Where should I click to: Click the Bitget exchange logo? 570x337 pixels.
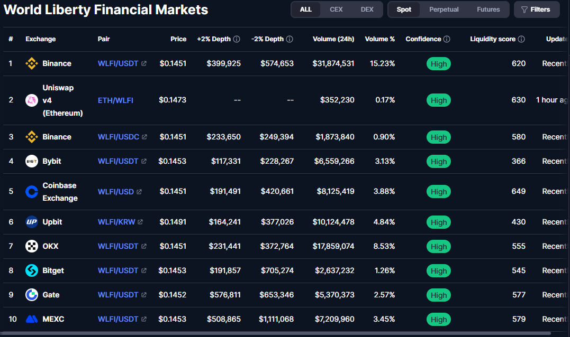(x=32, y=270)
